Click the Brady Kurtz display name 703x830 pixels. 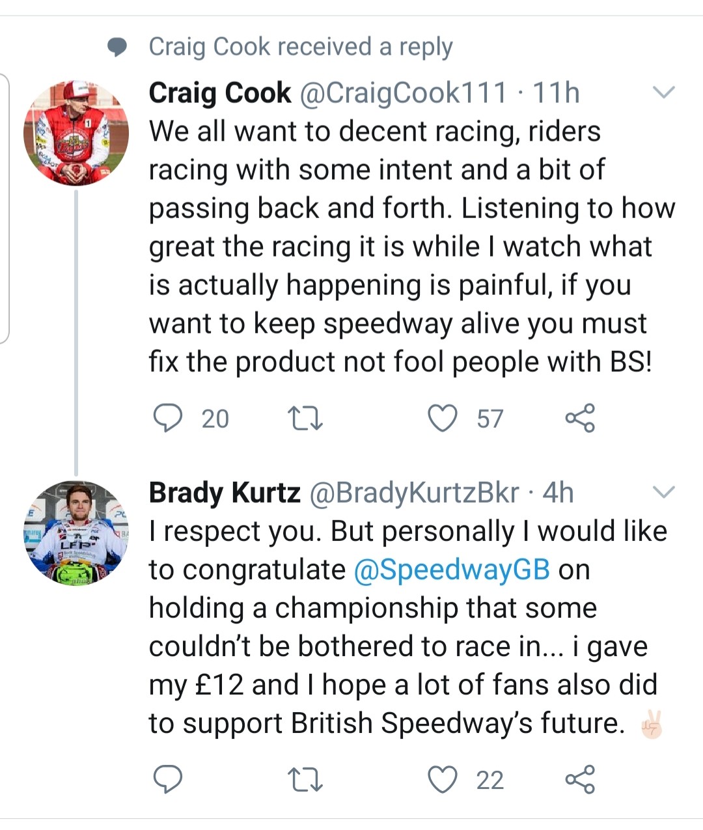pos(225,493)
